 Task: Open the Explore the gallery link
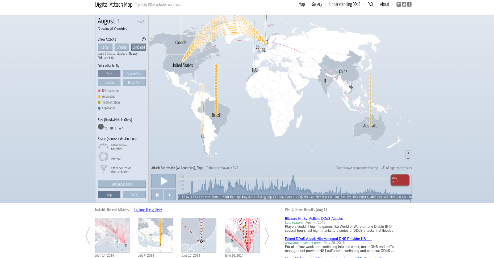pos(148,210)
